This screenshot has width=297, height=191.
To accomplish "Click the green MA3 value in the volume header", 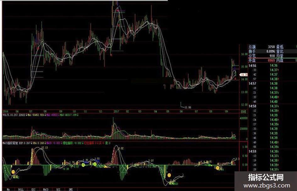I will (x=69, y=115).
